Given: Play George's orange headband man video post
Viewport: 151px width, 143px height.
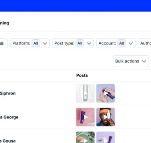Looking at the screenshot, I should coord(106,117).
